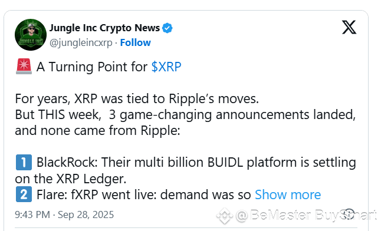Follow the Jungle Inc Crypto News account
381x231 pixels.
point(135,42)
